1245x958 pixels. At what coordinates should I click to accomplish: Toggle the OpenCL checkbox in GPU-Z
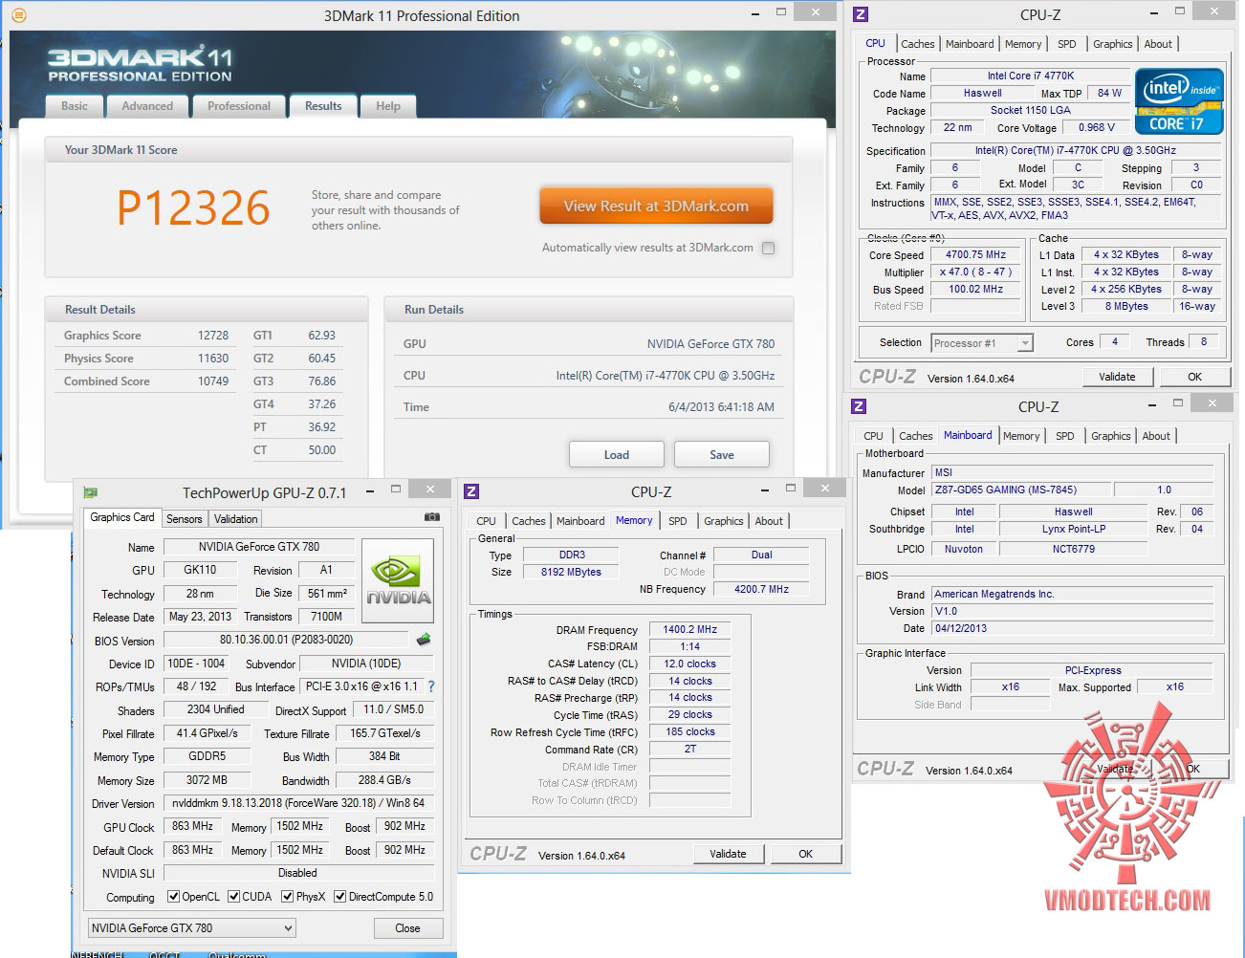pos(173,897)
